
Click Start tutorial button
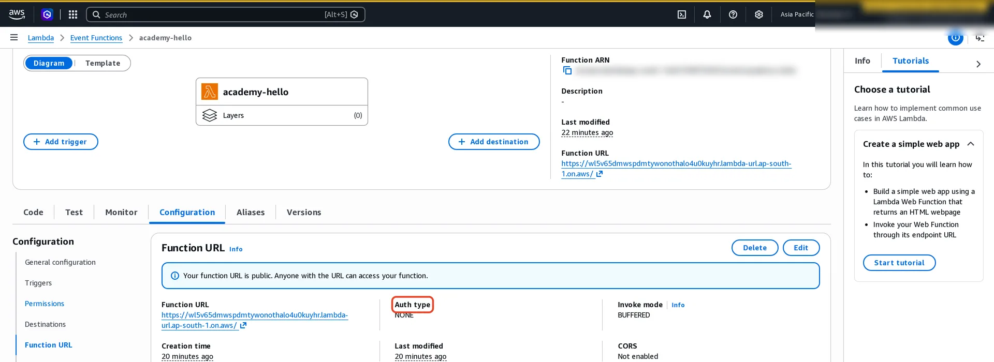click(899, 263)
